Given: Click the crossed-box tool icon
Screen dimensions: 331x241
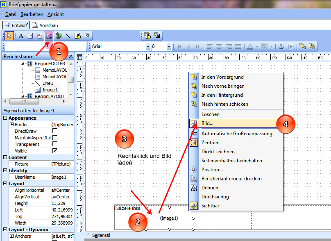Looking at the screenshot, I should pos(87,36).
